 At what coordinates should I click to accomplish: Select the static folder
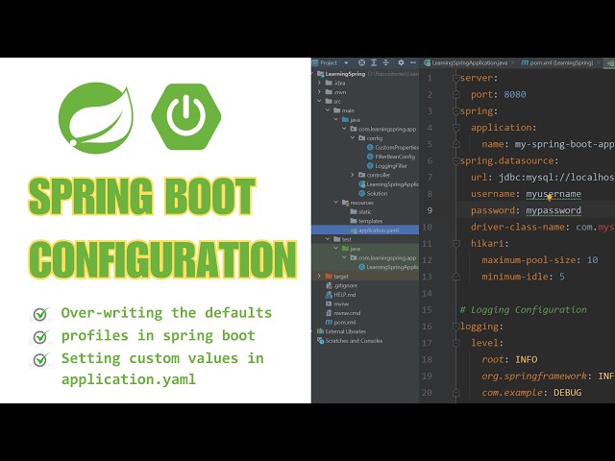(x=361, y=211)
